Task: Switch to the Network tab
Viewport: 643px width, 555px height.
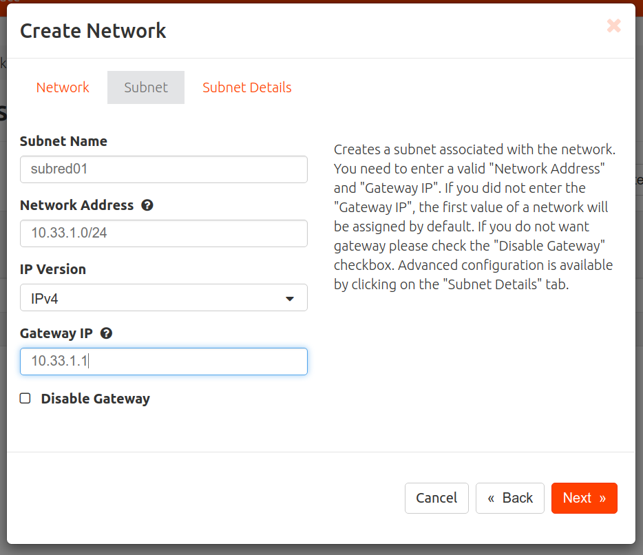Action: pos(62,87)
